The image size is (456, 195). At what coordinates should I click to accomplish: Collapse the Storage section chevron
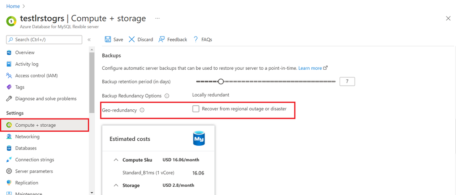point(116,185)
